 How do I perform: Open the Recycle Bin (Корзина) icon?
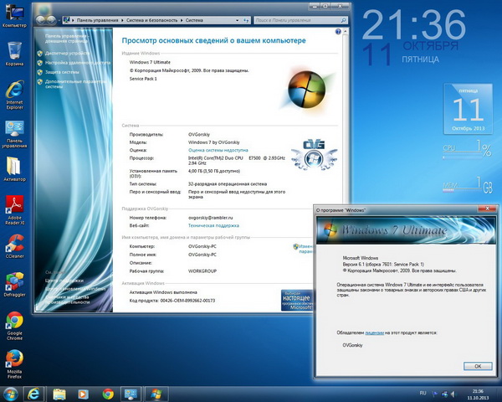point(14,52)
